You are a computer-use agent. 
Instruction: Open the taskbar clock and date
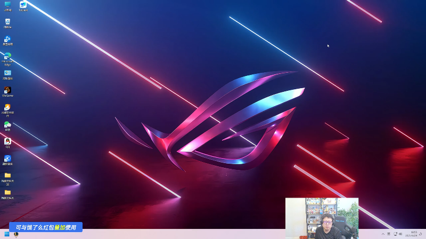(412, 234)
